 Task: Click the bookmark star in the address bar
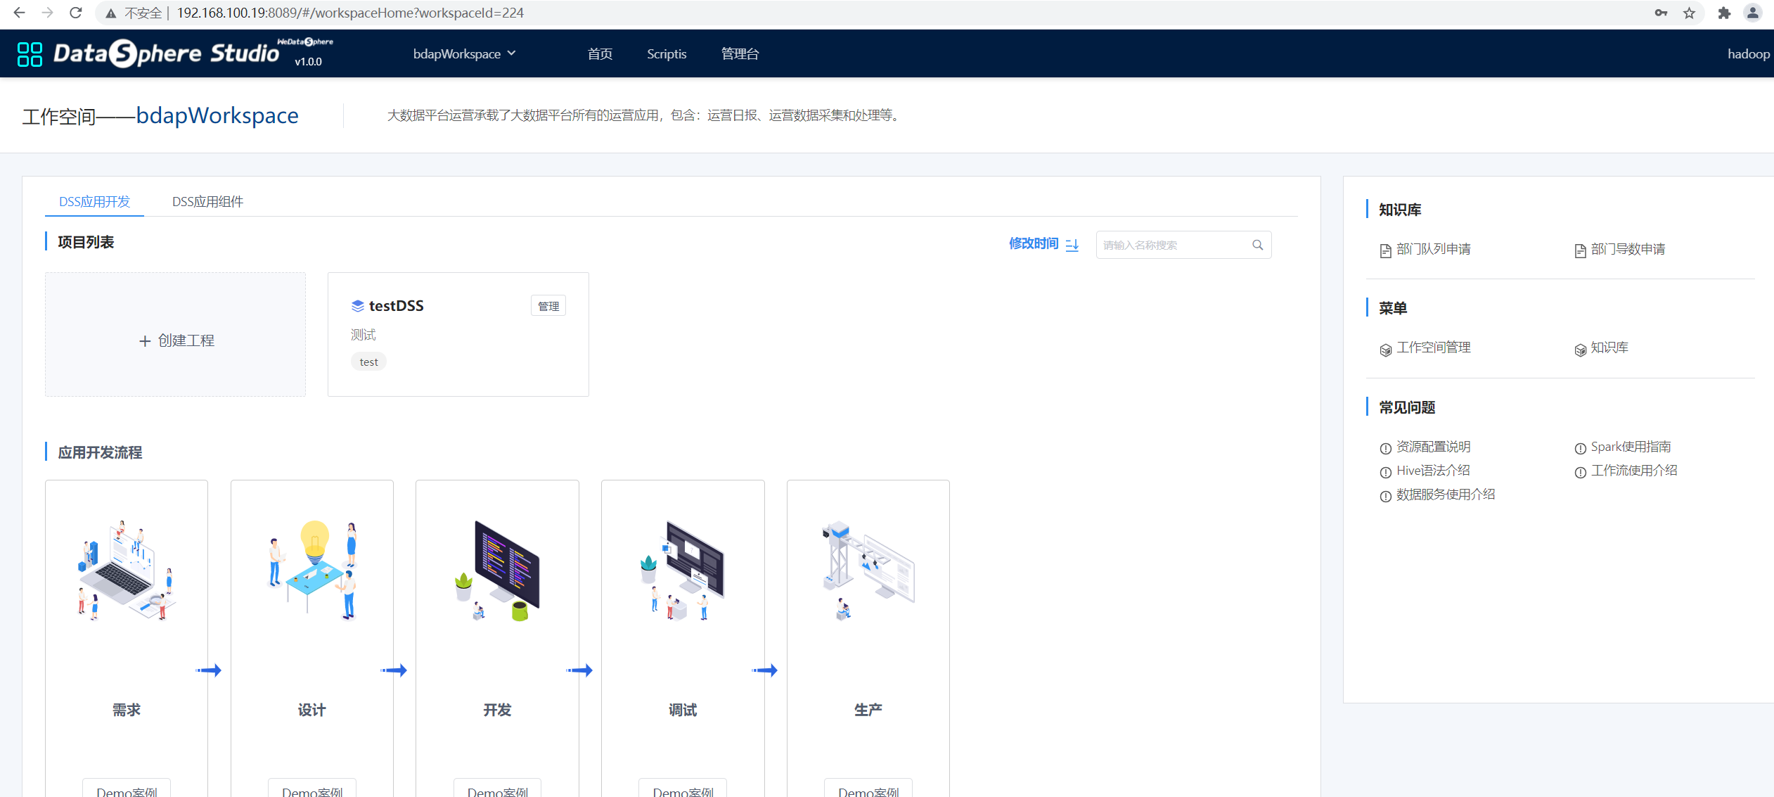[x=1690, y=13]
